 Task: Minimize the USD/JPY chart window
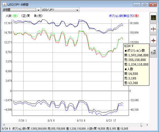[x=137, y=4]
